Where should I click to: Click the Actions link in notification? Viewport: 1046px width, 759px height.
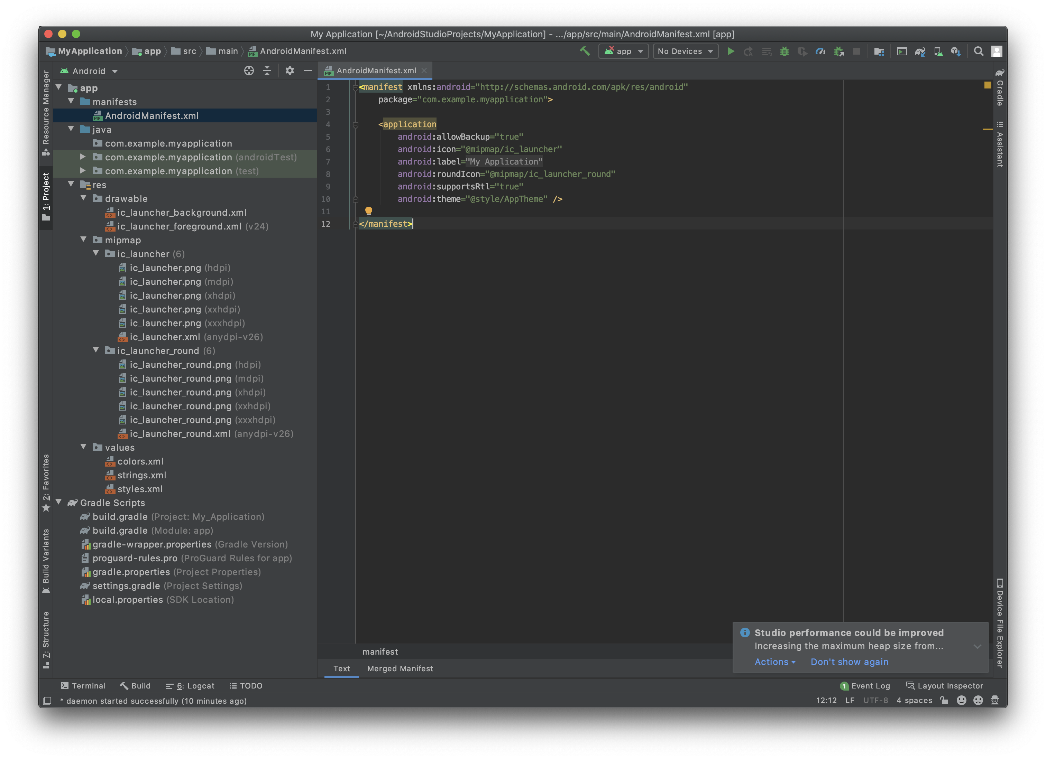tap(774, 662)
